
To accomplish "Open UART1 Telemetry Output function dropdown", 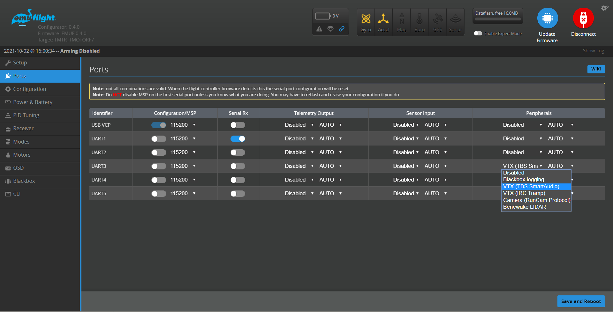I will pos(299,139).
